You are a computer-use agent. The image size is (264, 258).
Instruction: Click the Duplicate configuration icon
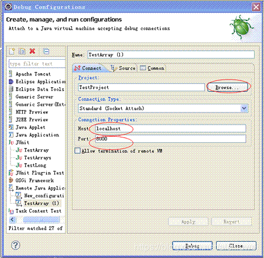(x=22, y=51)
